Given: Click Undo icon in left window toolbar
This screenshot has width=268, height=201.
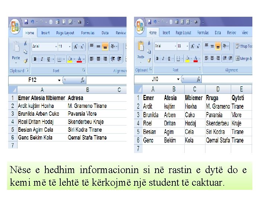Looking at the screenshot, I should click(32, 22).
